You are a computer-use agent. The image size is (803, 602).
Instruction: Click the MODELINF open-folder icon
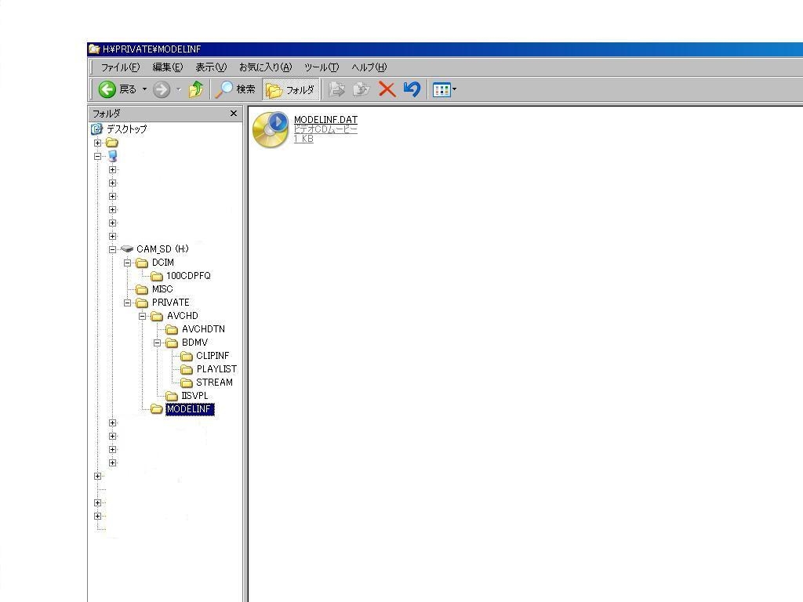(157, 409)
